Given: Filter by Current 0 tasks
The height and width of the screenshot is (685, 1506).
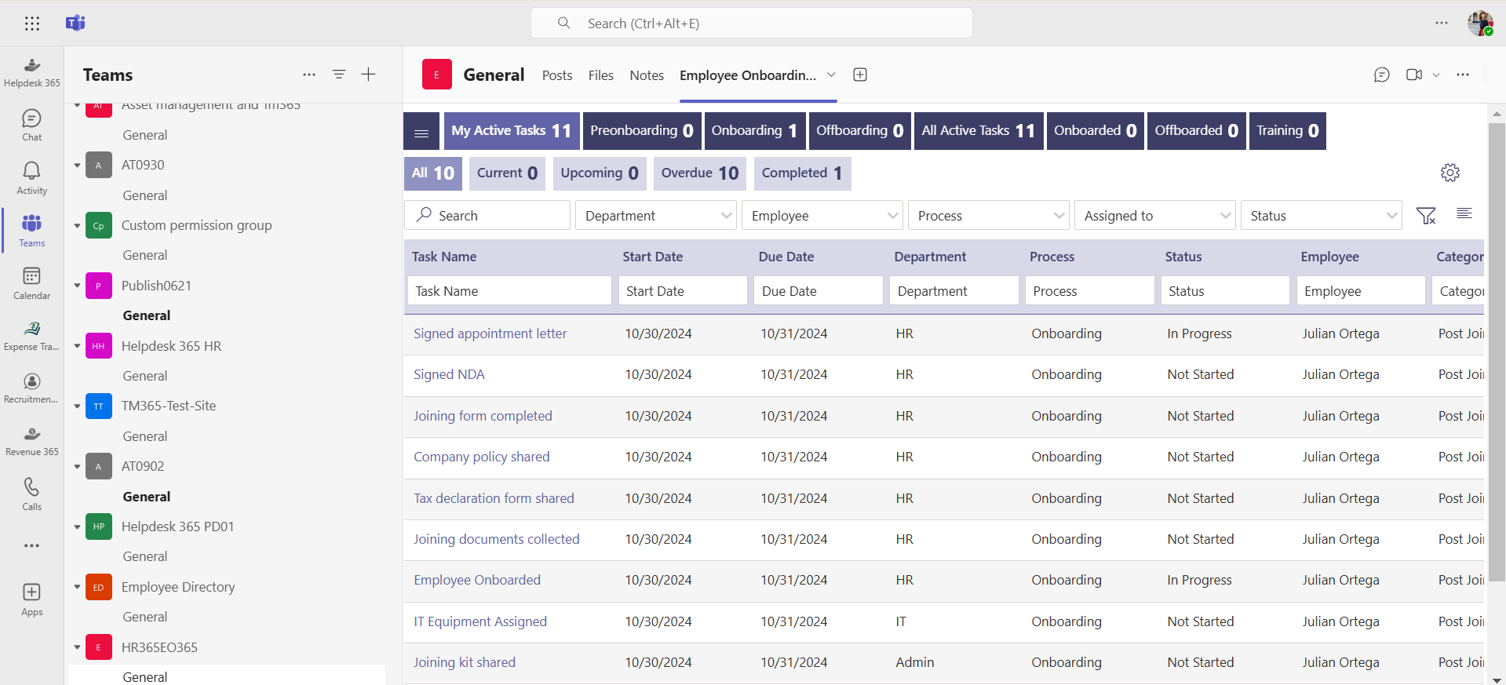Looking at the screenshot, I should (x=507, y=173).
